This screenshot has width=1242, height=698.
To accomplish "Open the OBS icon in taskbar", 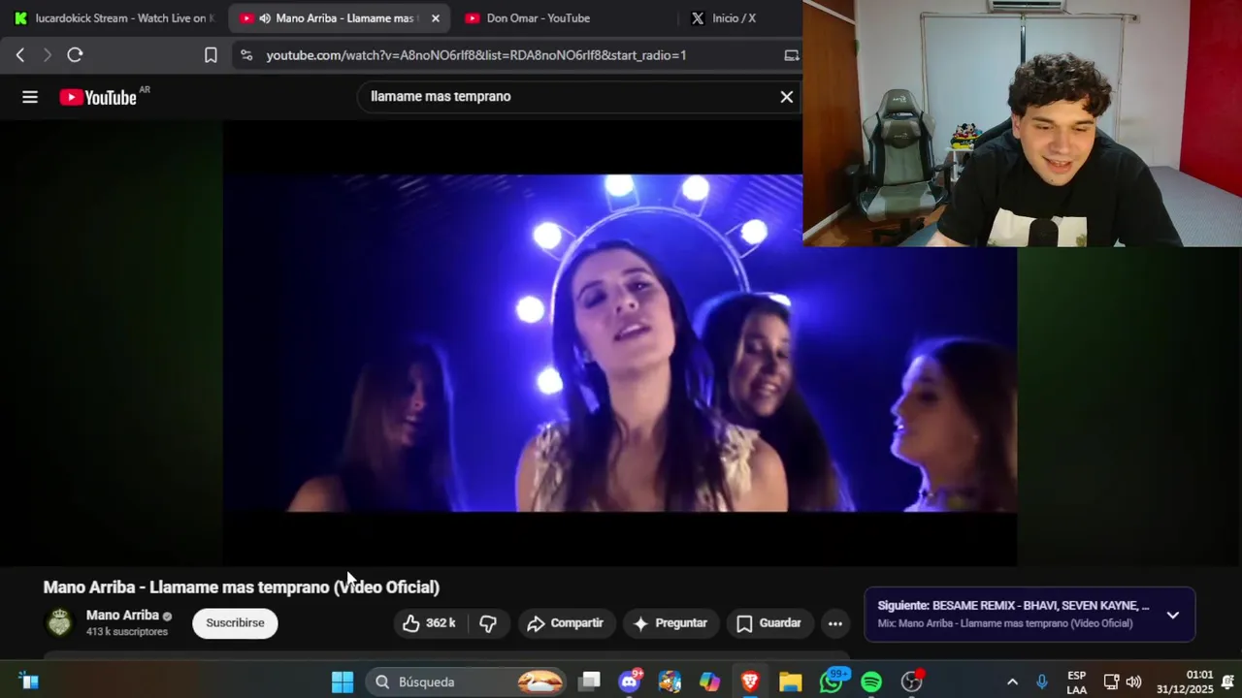I will point(912,682).
